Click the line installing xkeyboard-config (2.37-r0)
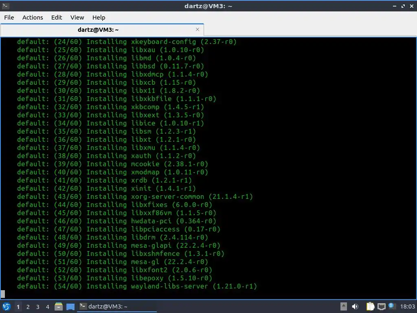 [x=127, y=42]
